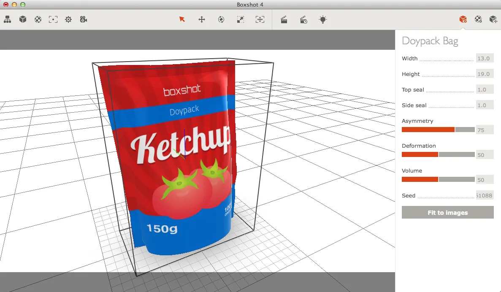Screen dimensions: 501x292
Task: Click the focus frame toolbar icon
Action: 53,19
